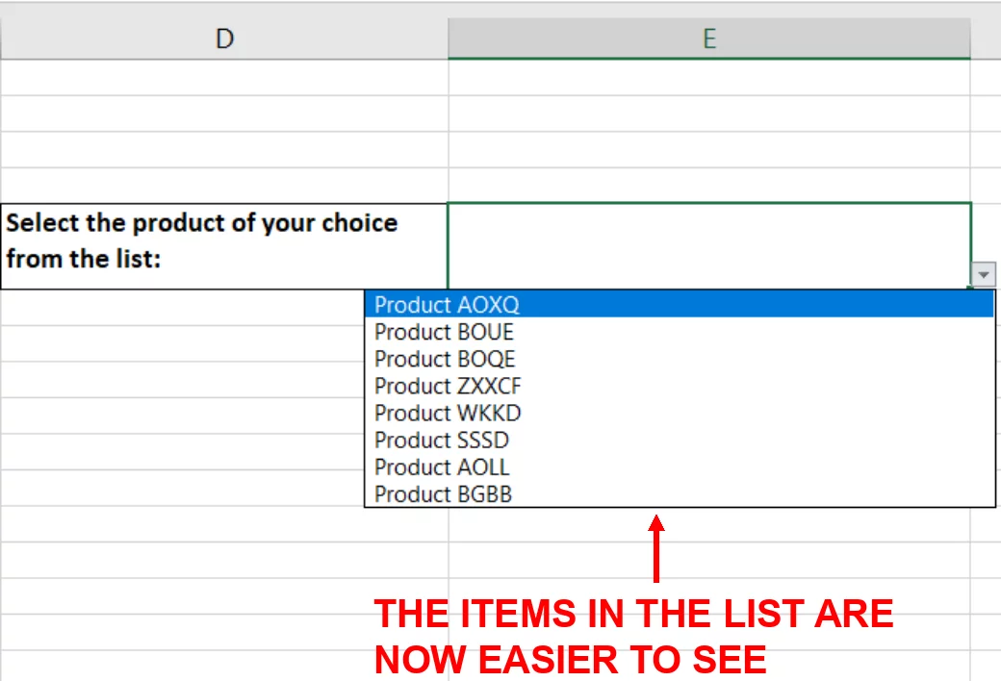Click the empty top cell in column D
The image size is (1001, 681).
click(223, 77)
